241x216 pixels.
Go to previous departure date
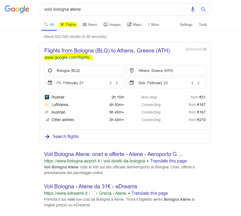[111, 83]
